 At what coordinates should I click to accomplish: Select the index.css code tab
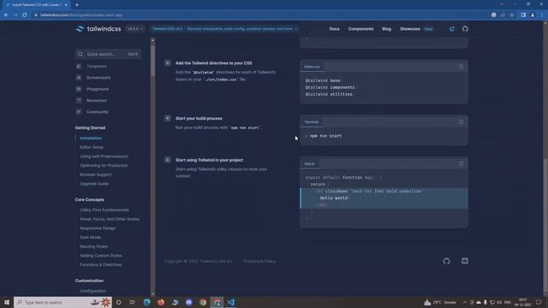coord(312,67)
